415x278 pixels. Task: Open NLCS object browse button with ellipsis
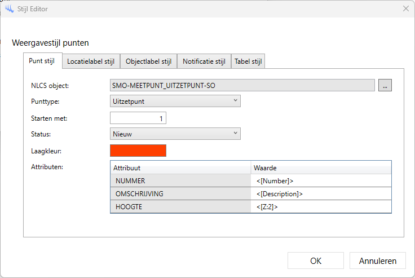(x=385, y=85)
